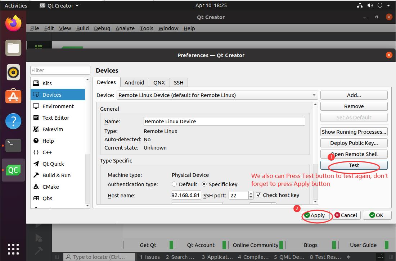Switch to the Android tab

134,82
